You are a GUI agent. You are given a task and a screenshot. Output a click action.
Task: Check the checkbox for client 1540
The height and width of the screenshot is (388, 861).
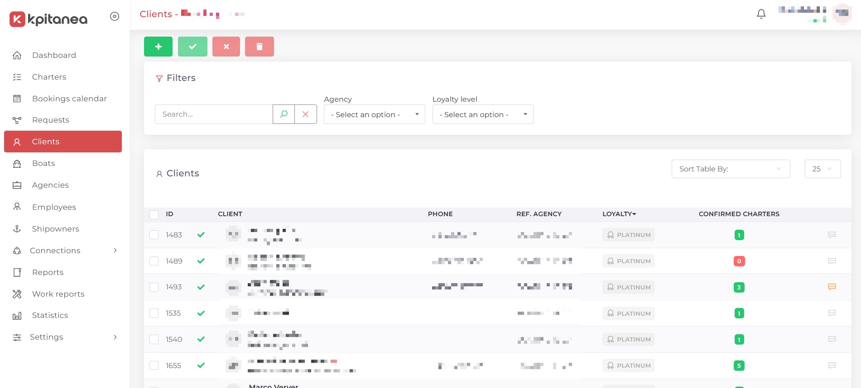point(154,339)
